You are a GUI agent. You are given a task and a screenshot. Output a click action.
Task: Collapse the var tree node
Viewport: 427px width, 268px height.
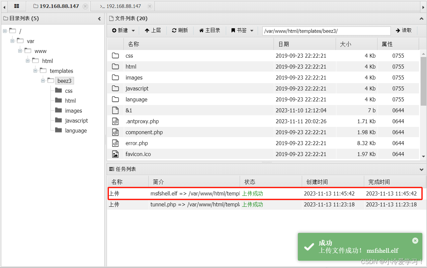coord(12,41)
